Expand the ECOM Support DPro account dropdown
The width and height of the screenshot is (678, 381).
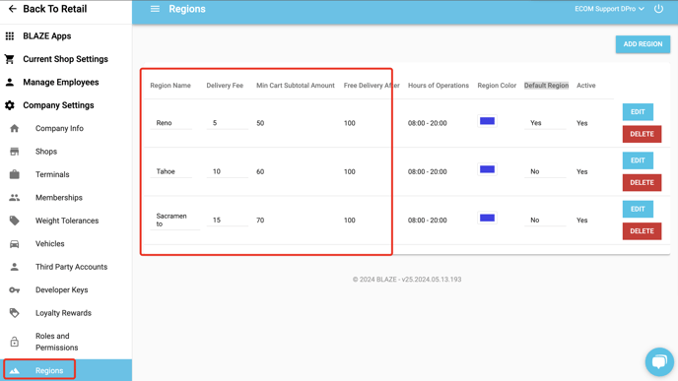[609, 9]
